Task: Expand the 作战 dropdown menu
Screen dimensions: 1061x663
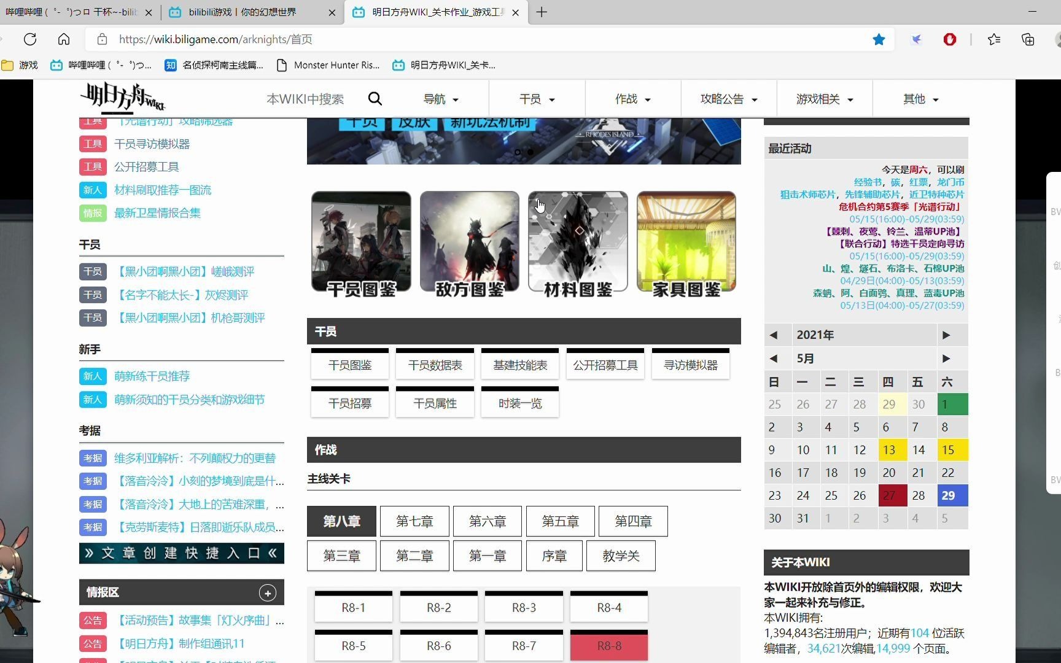Action: pos(633,99)
